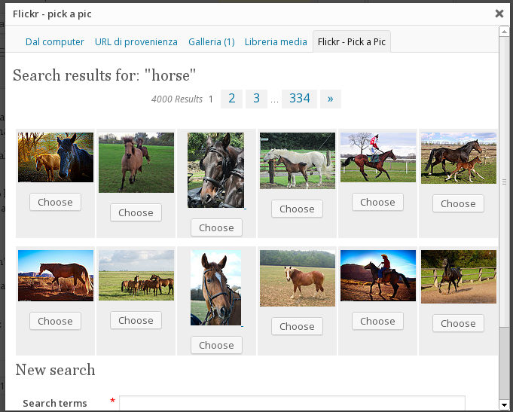513x412 pixels.
Task: Choose the white mare with foal photo
Action: (x=297, y=209)
